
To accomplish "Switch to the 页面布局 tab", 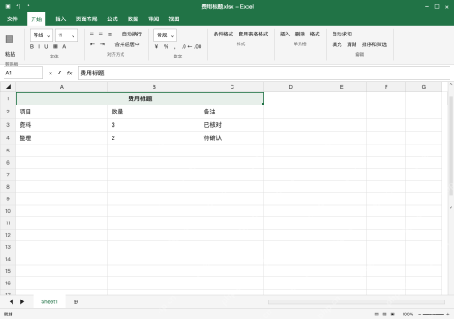I will pos(86,19).
